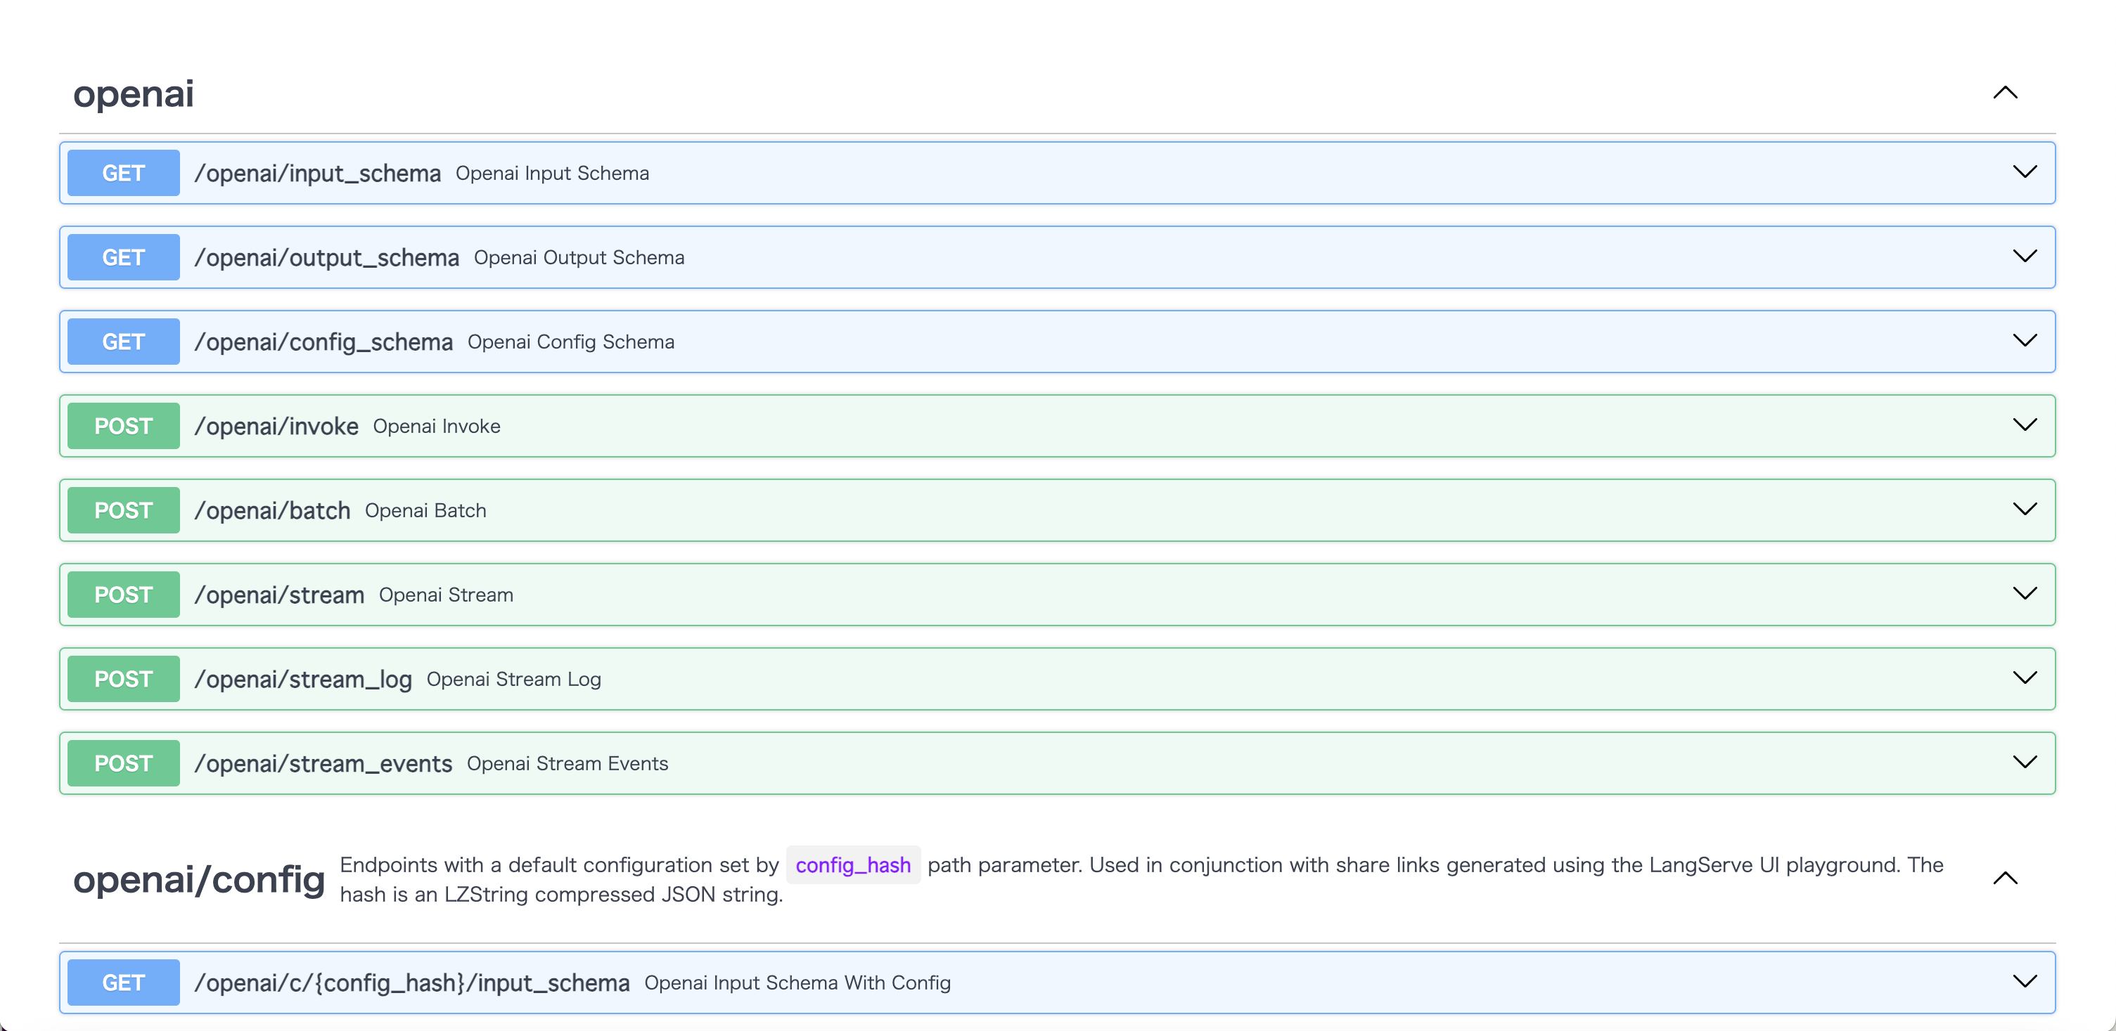Click GET badge for /openai/input_schema
This screenshot has height=1031, width=2116.
(x=123, y=173)
